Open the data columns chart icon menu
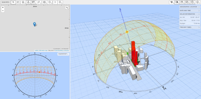Screen dimensions: 201x99 point(44,2)
